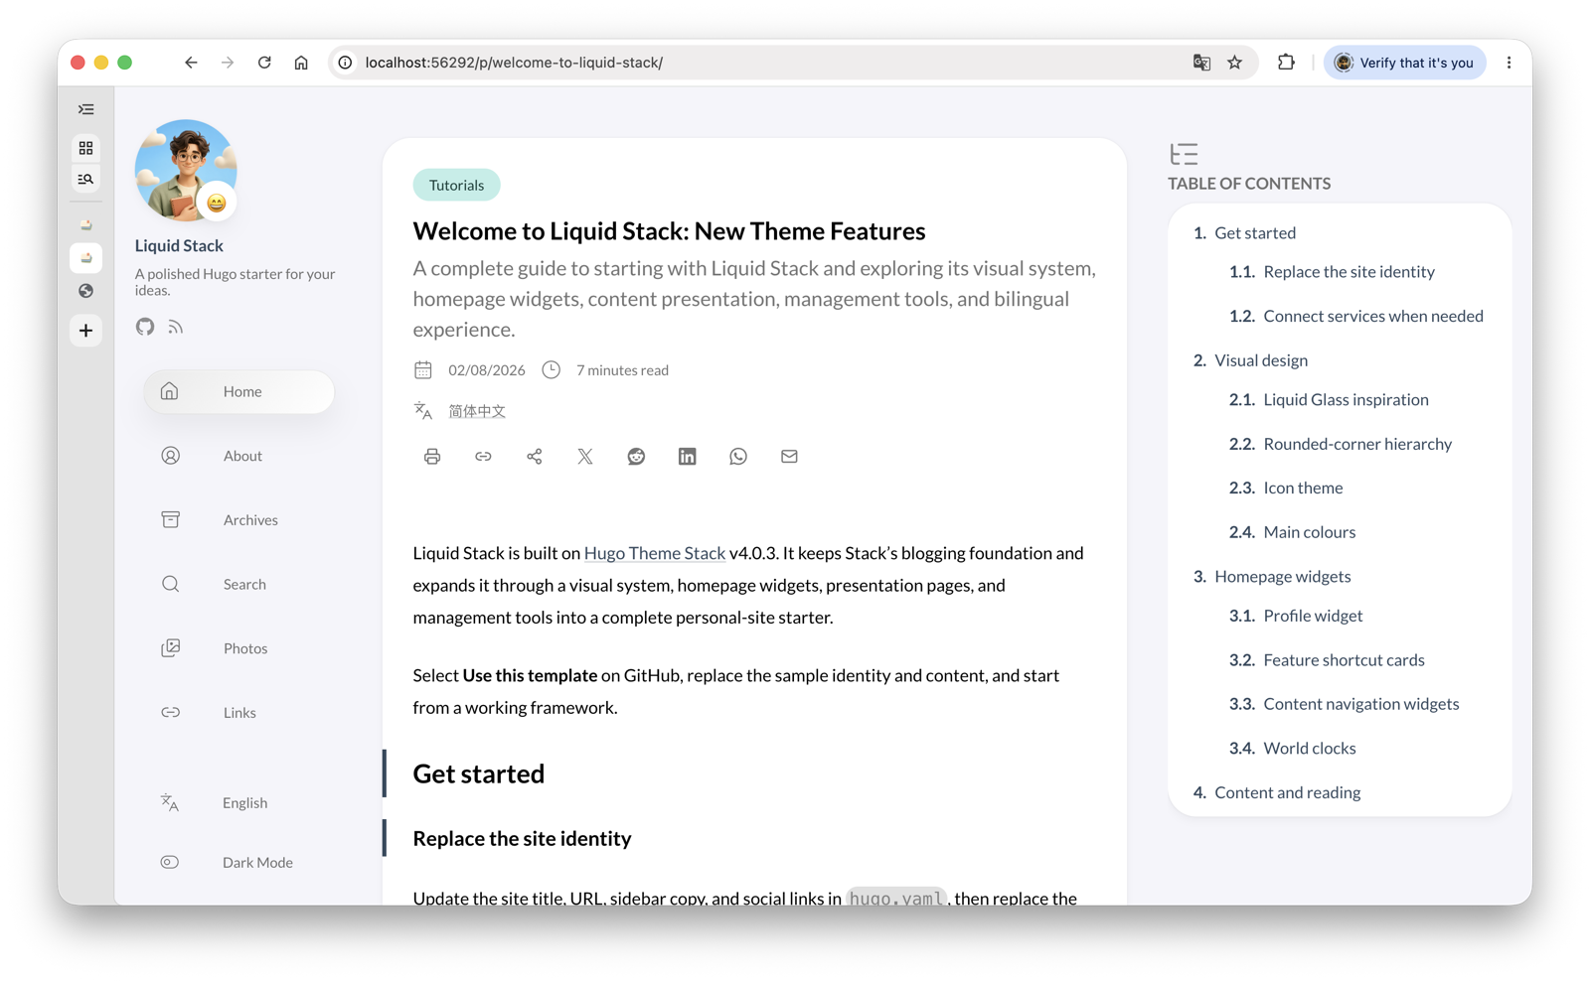Click the print article icon
This screenshot has width=1590, height=981.
pos(432,457)
